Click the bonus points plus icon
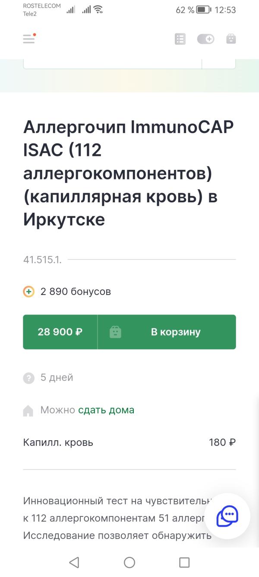Viewport: 259px width, 577px height. [x=28, y=292]
